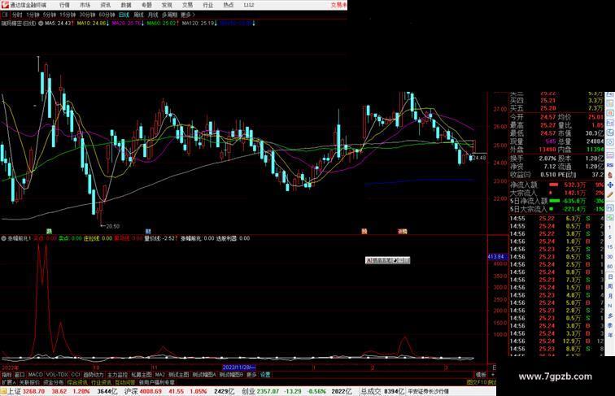Select the VOL-TDX indicator tab
Screen dimensions: 615x396
tap(57, 375)
